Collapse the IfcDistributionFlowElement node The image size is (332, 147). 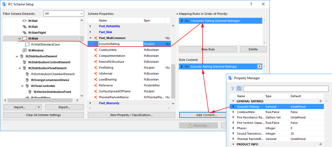(19, 68)
